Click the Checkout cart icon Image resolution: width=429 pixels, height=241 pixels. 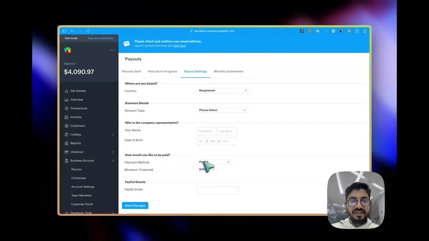pyautogui.click(x=66, y=152)
